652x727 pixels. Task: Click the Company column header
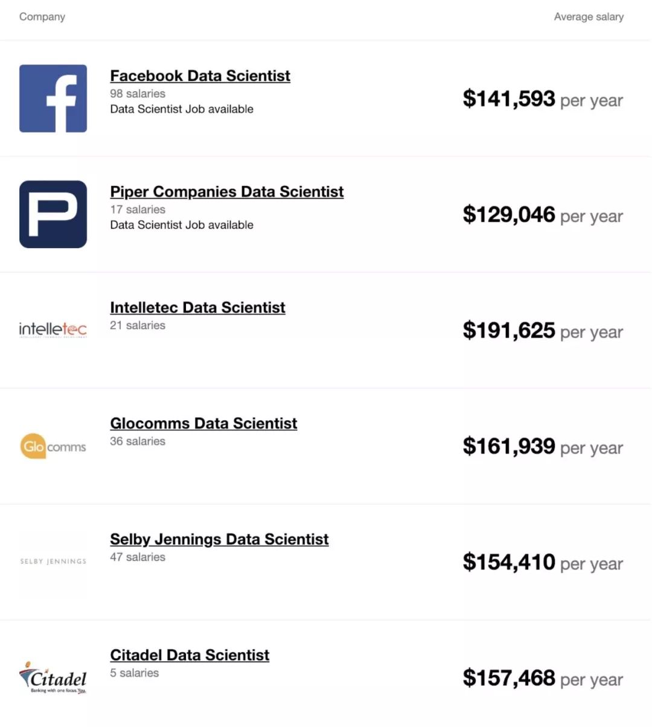[x=42, y=17]
